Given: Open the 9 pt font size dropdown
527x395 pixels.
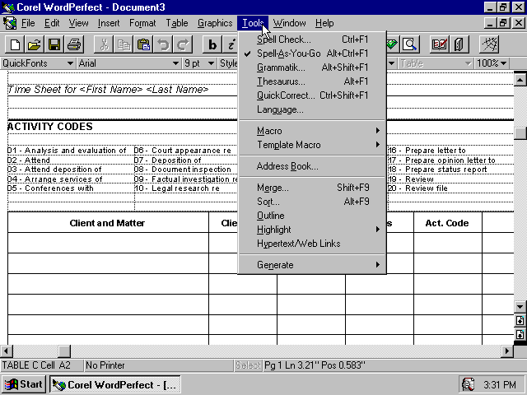Looking at the screenshot, I should 211,63.
